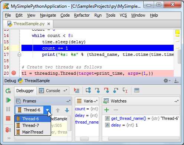Select the thread_name variable entry
Viewport: 184px width, 145px height.
(x=87, y=122)
